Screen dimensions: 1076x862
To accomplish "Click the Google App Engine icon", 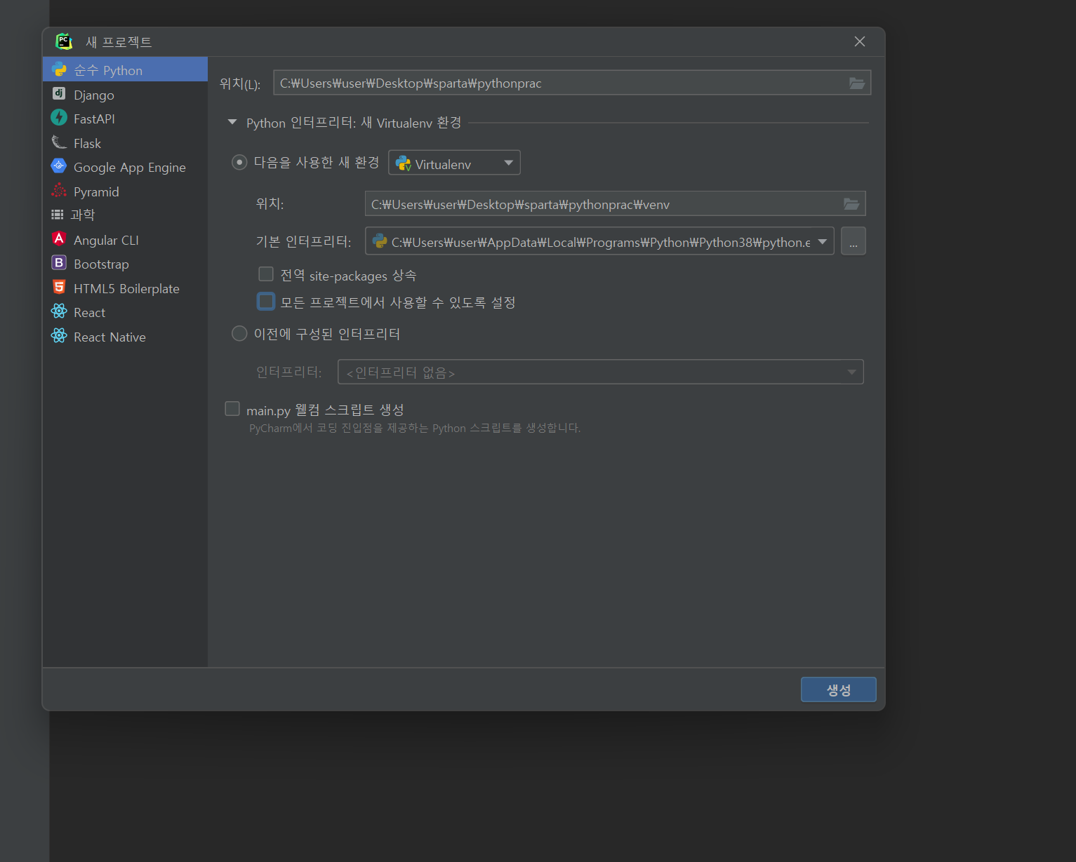I will (59, 166).
